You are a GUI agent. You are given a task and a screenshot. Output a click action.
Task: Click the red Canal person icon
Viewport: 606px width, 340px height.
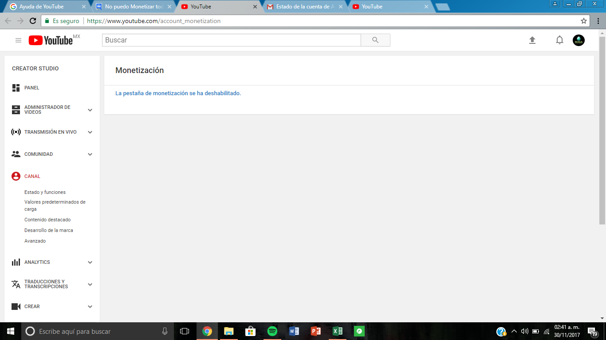16,176
